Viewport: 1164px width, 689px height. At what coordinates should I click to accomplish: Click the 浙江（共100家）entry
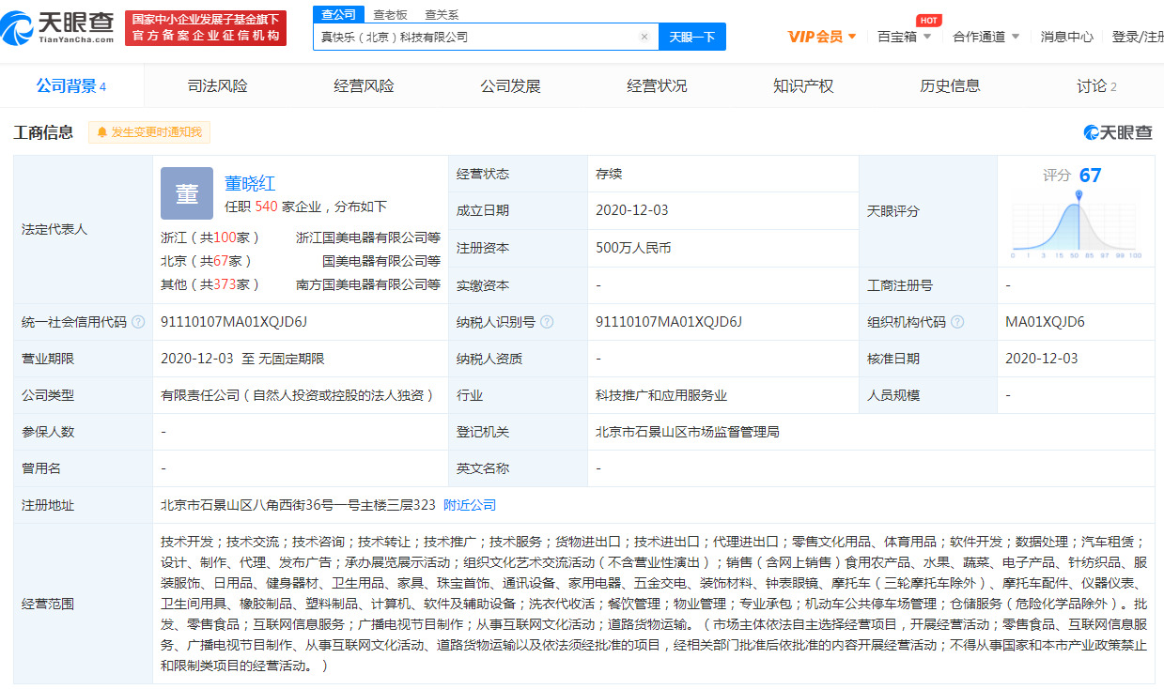click(210, 237)
